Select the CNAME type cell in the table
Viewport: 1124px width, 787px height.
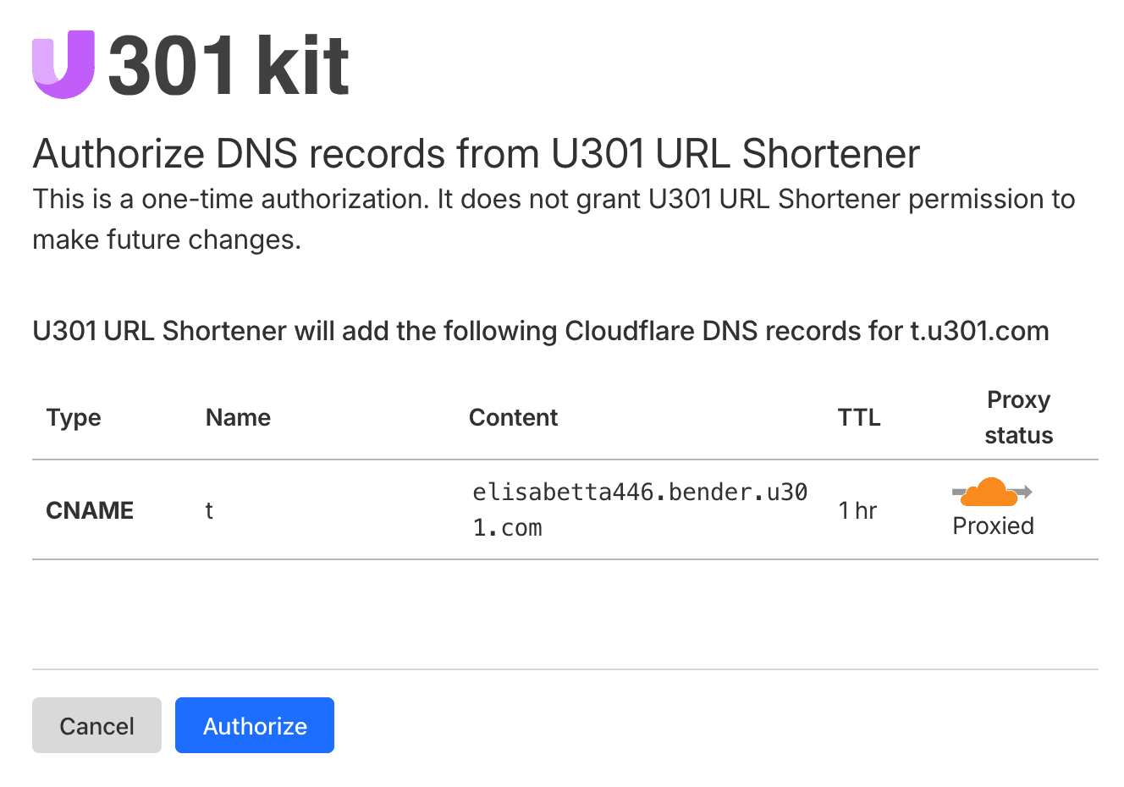pyautogui.click(x=89, y=509)
